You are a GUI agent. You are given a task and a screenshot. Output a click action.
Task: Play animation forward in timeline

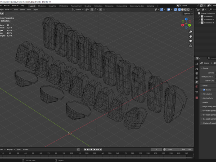[94, 149]
